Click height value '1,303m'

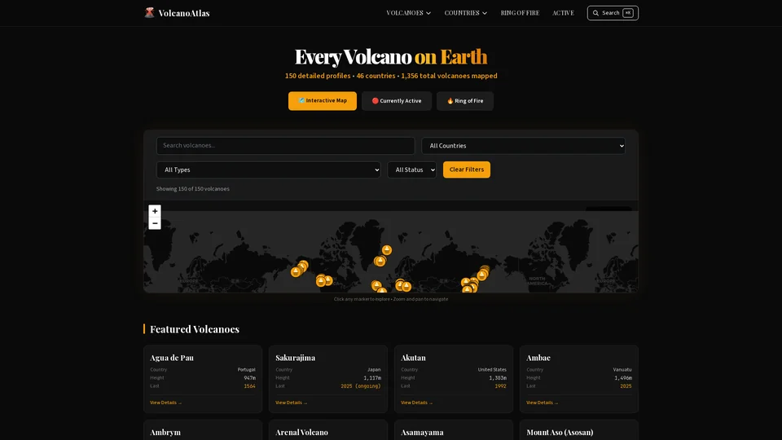pyautogui.click(x=498, y=378)
